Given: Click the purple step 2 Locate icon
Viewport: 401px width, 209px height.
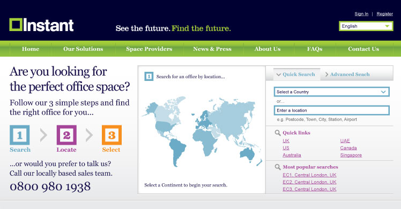Looking at the screenshot, I should [66, 135].
